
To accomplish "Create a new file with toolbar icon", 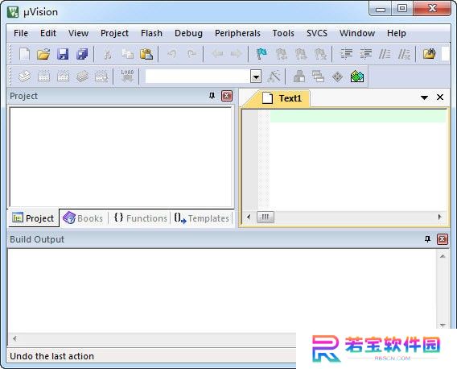I will [24, 54].
